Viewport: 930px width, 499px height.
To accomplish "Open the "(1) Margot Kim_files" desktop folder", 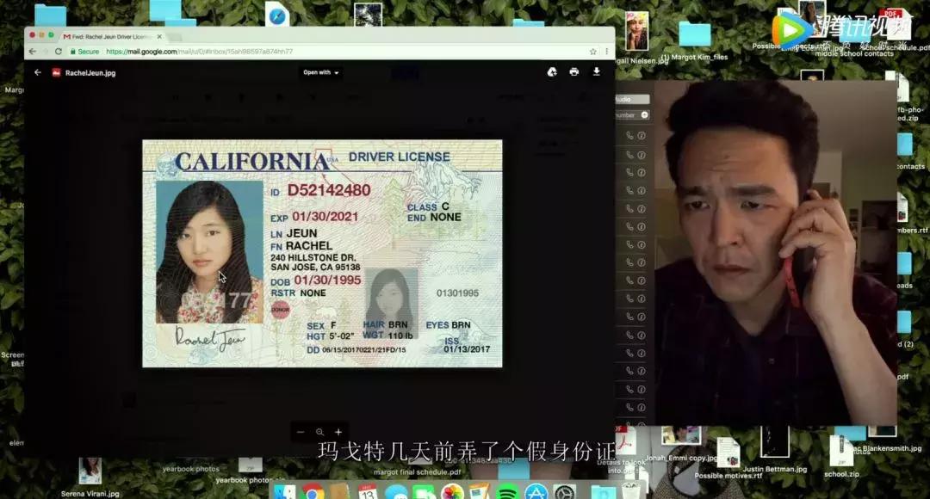I will pyautogui.click(x=694, y=39).
